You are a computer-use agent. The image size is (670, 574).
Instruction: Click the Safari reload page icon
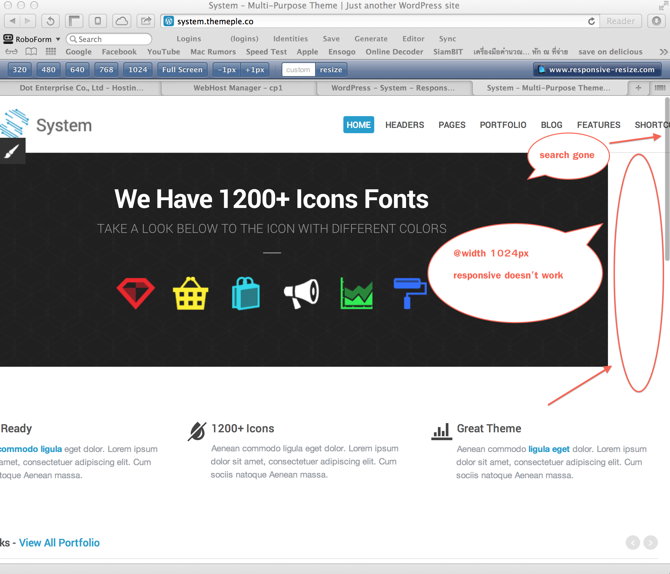[591, 21]
